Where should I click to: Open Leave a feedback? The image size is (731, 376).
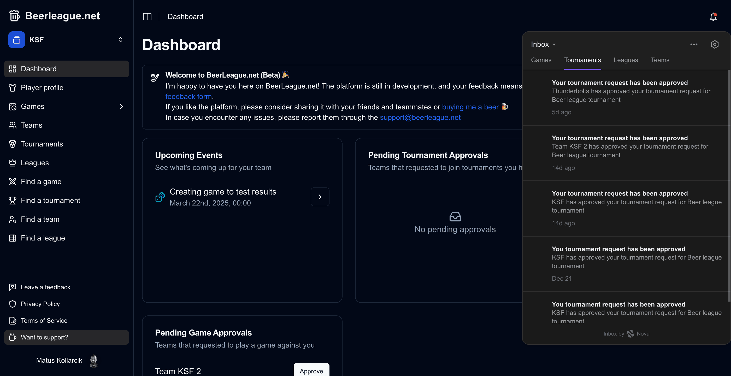click(66, 287)
